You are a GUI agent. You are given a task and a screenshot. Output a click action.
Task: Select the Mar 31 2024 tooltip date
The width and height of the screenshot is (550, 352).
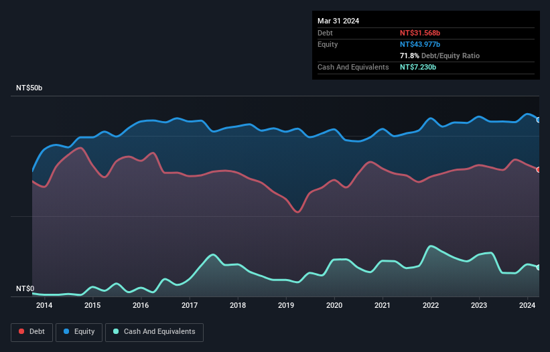point(338,21)
